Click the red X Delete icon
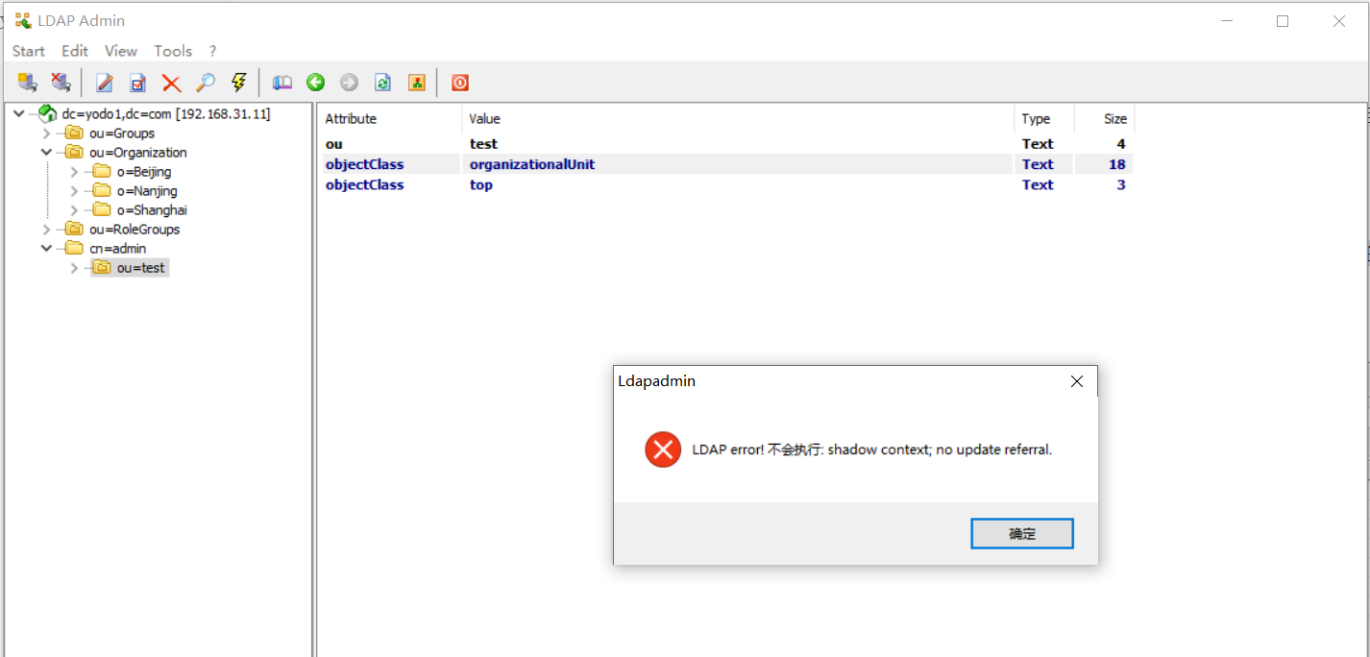The height and width of the screenshot is (657, 1370). 172,83
